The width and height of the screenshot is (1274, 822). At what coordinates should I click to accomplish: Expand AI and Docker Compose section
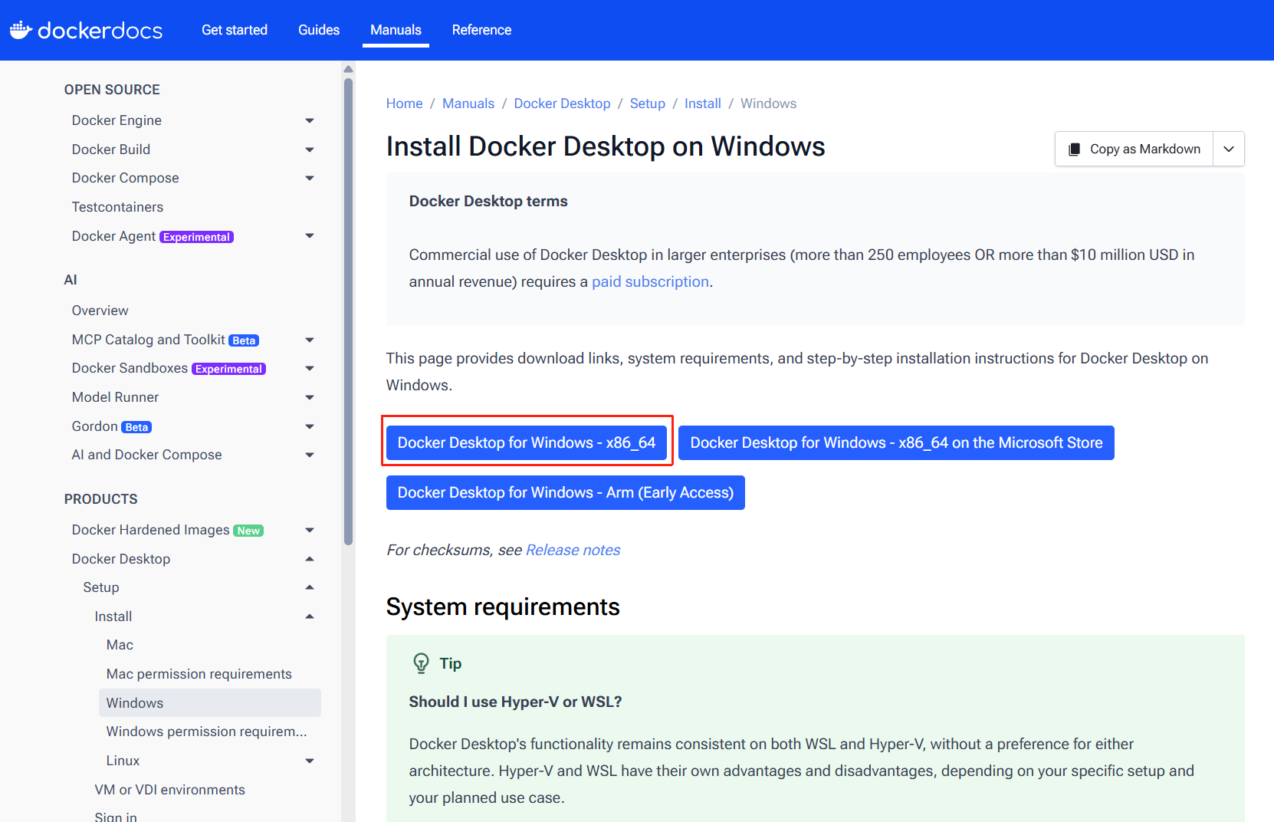point(310,455)
